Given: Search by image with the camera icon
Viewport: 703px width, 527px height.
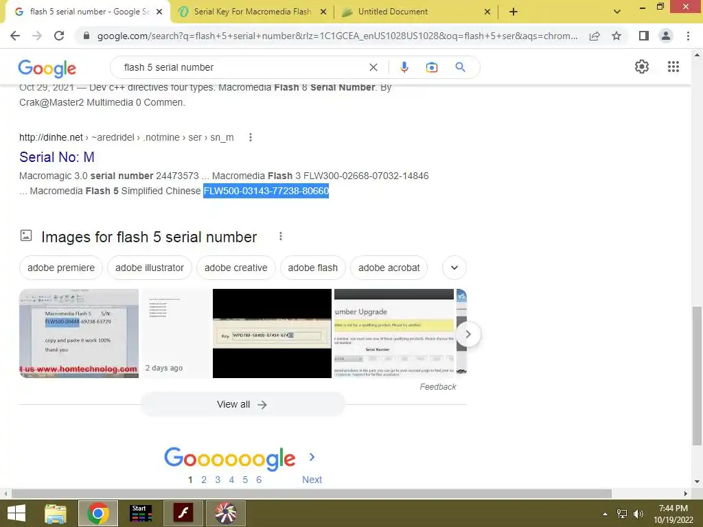Looking at the screenshot, I should [x=431, y=67].
